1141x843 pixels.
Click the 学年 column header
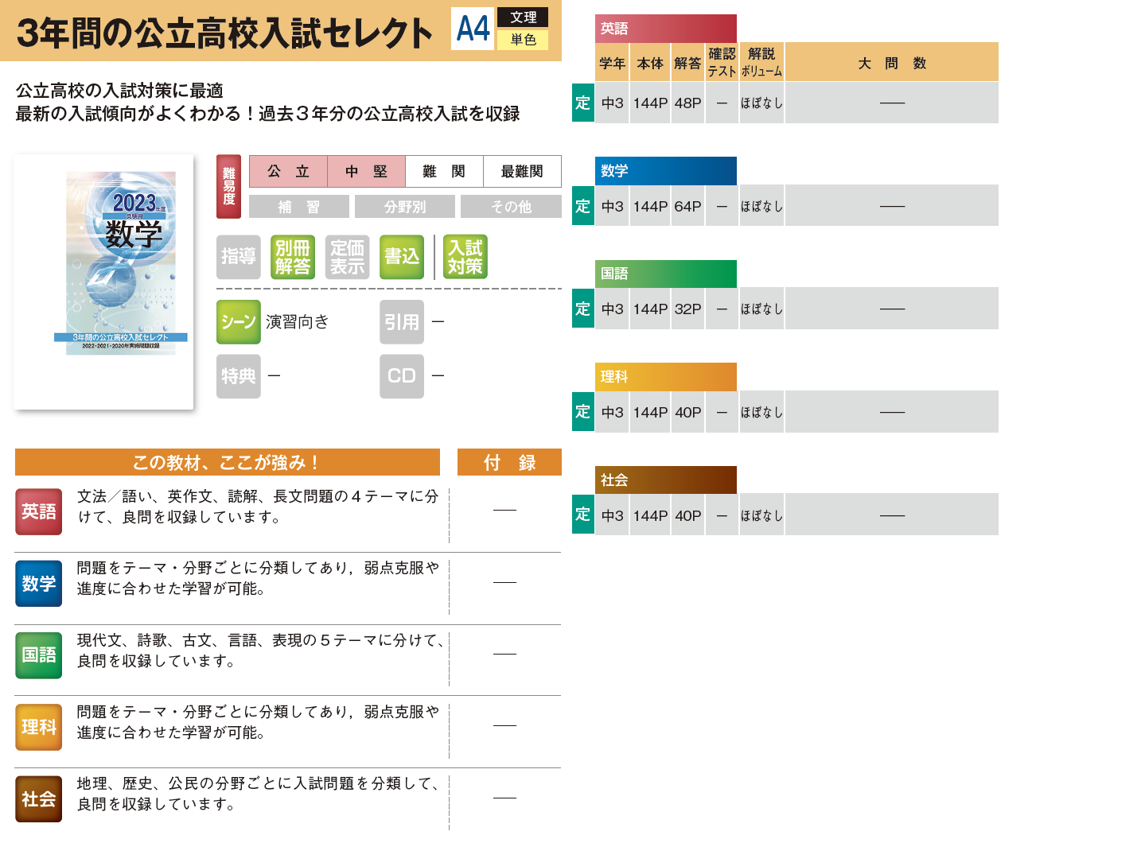[613, 63]
